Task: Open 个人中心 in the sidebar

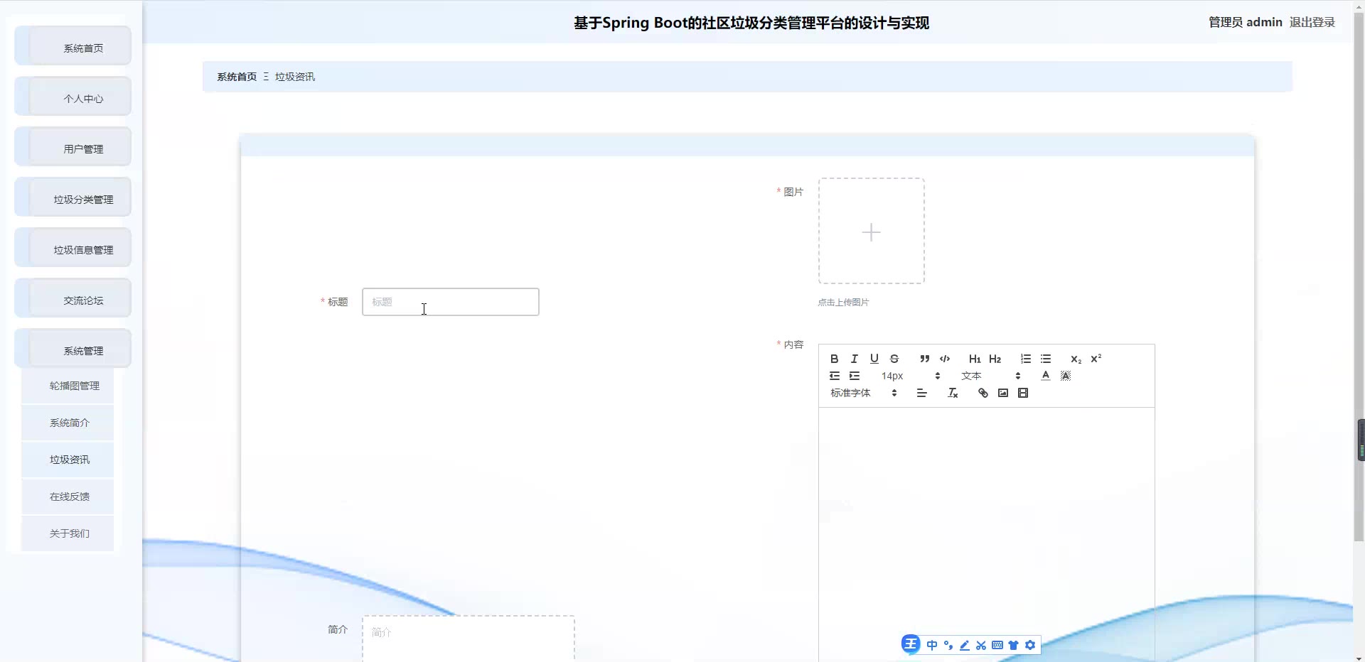Action: coord(73,97)
